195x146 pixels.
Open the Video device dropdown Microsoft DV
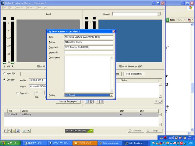37,86
